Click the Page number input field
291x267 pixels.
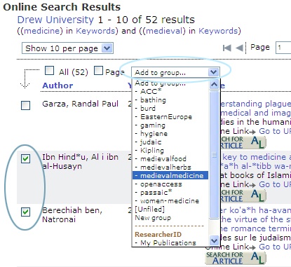(283, 48)
